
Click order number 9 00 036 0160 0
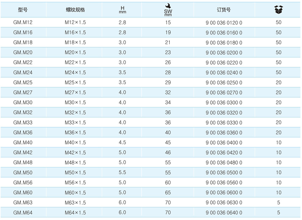pyautogui.click(x=224, y=33)
